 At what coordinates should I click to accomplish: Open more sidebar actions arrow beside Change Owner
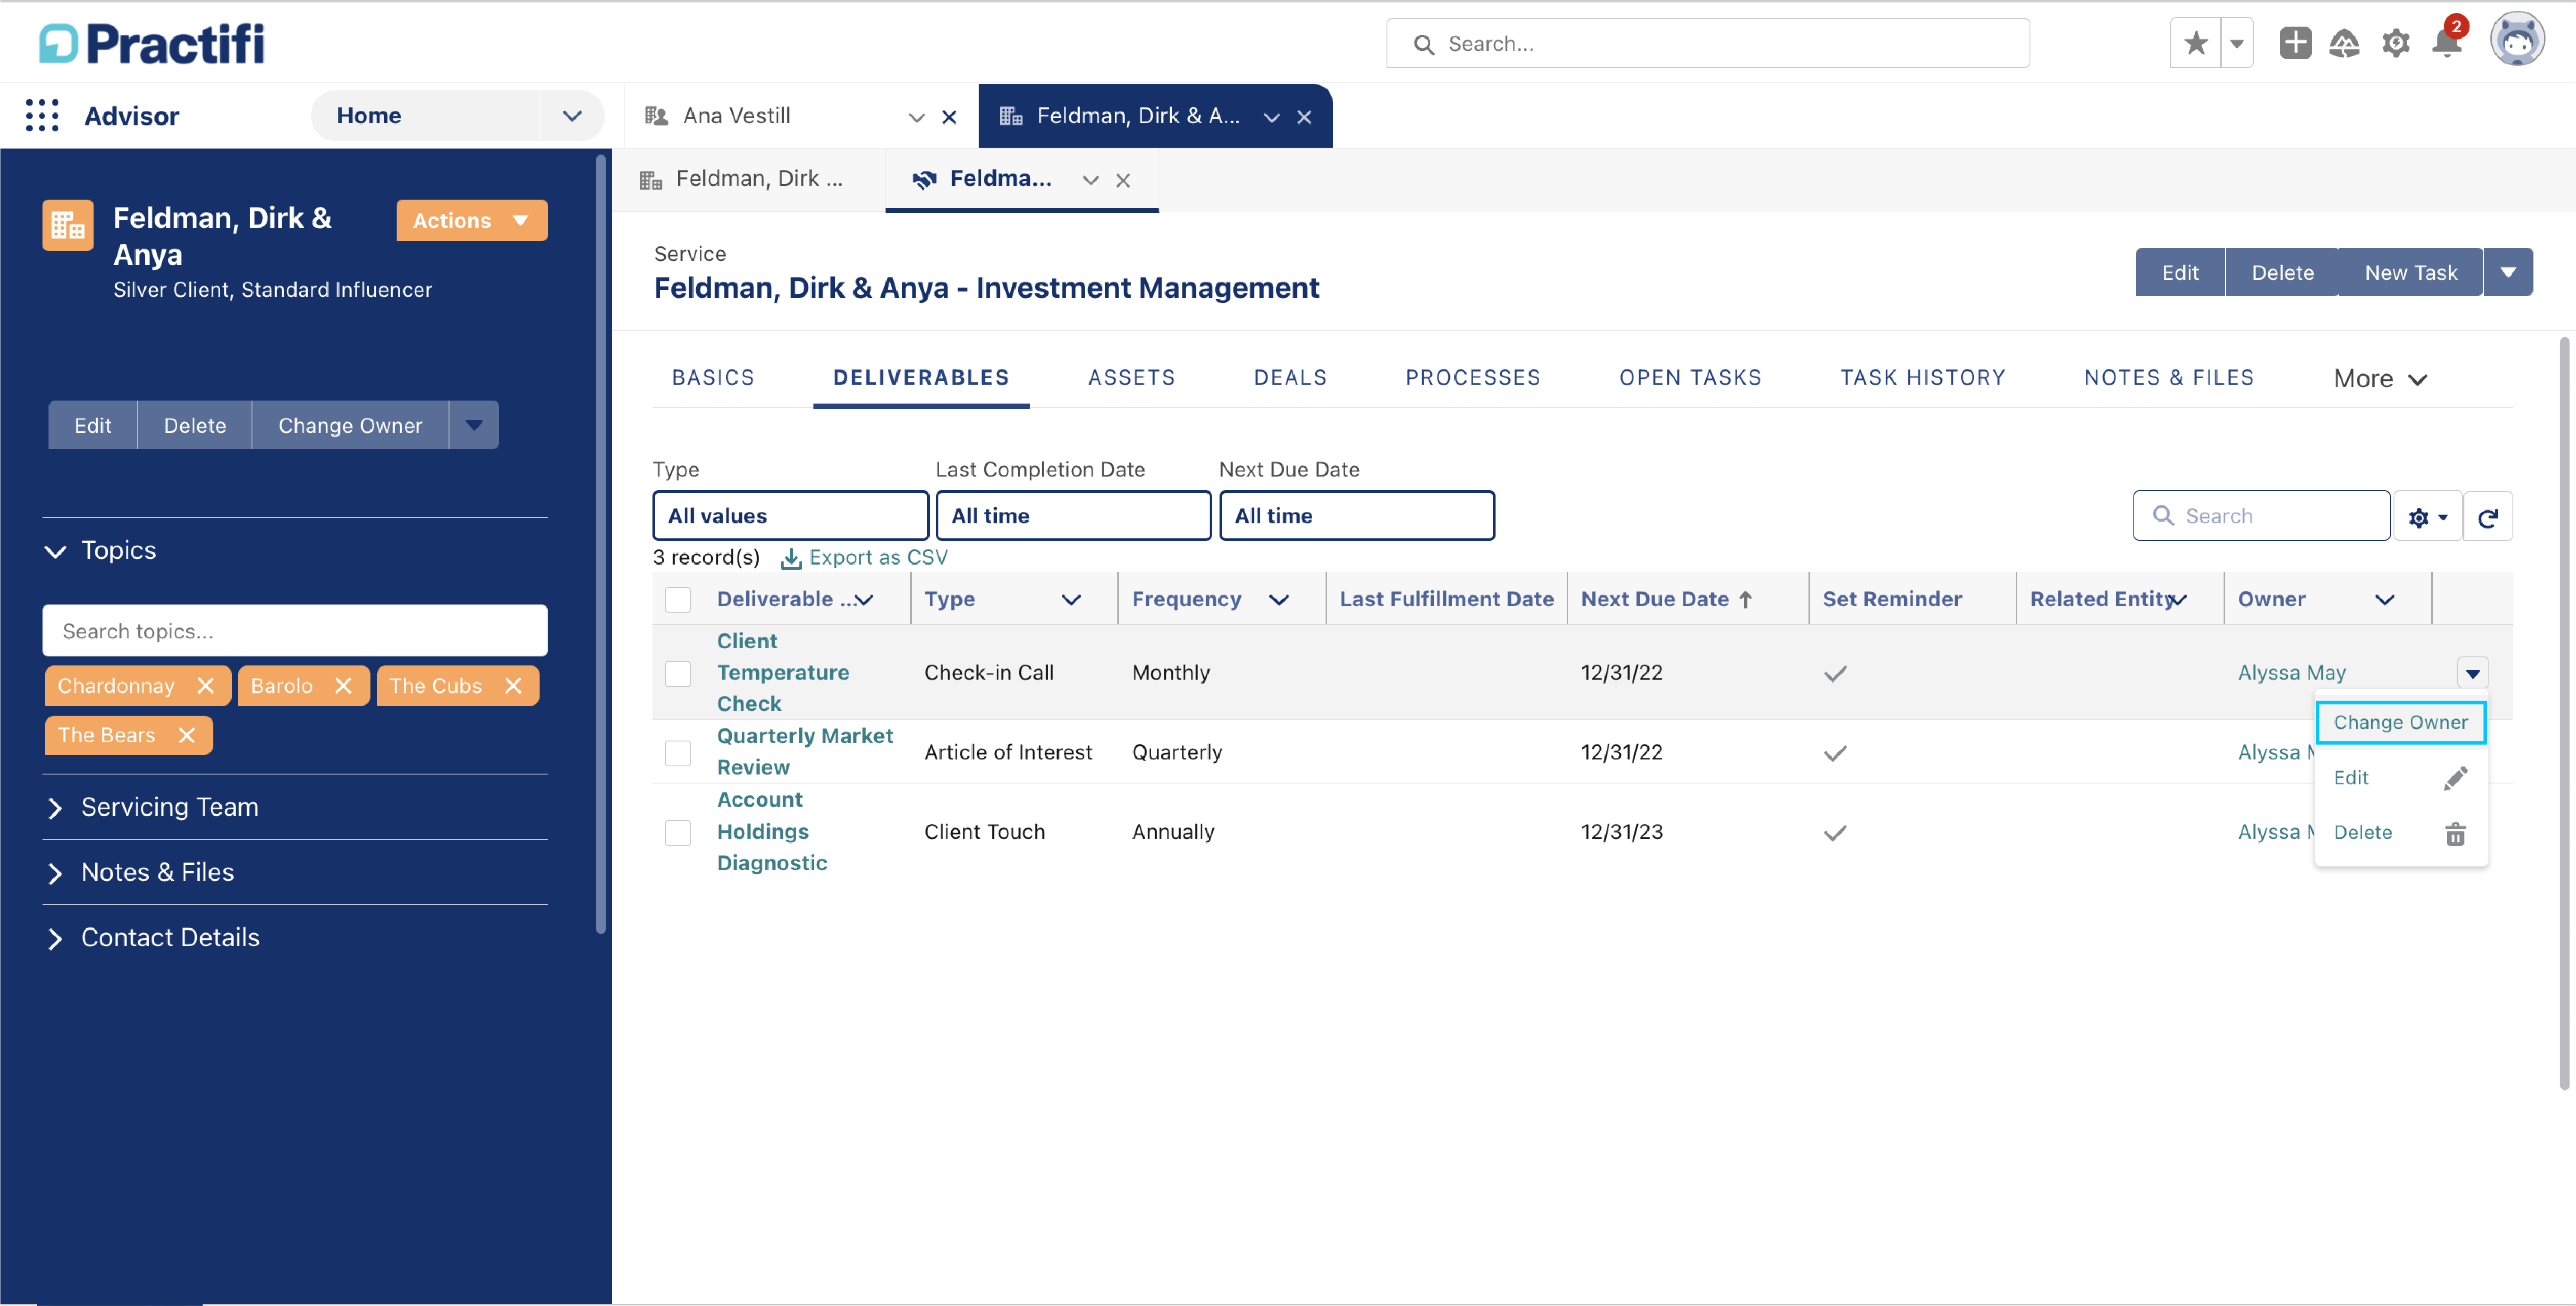(474, 425)
